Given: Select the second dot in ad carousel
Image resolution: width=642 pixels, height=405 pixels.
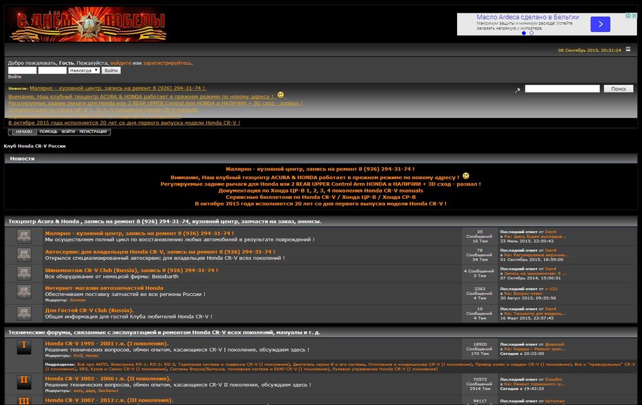Looking at the screenshot, I should [x=532, y=33].
